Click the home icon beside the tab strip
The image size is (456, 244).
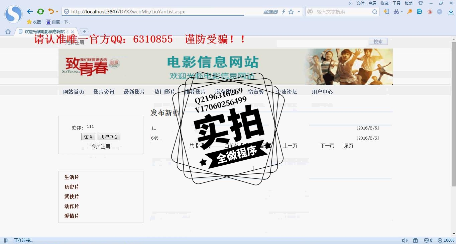(8, 32)
